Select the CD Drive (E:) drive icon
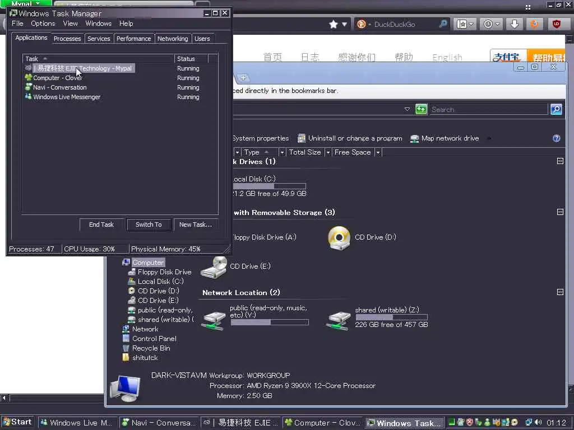 coord(215,267)
